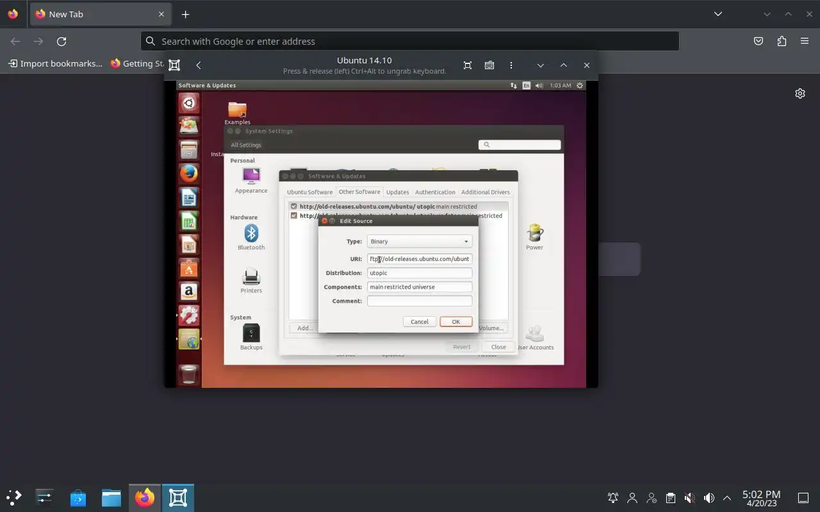Viewport: 820px width, 512px height.
Task: Open the Ubuntu Dash search launcher icon
Action: (188, 103)
